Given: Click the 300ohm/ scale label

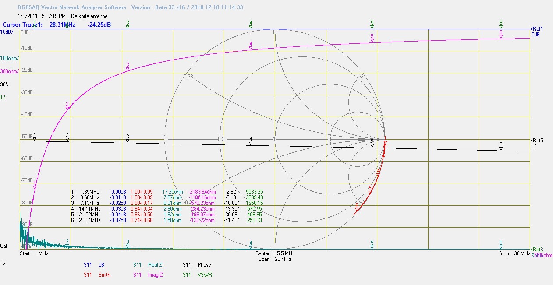Looking at the screenshot, I should coord(9,71).
